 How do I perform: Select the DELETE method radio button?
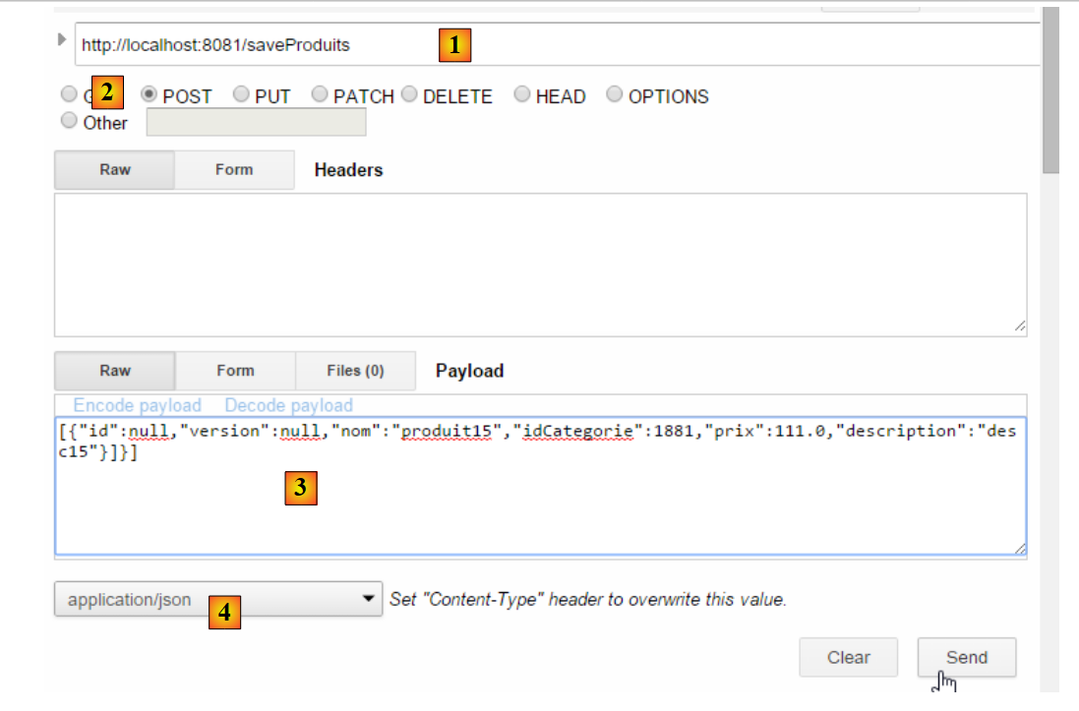409,94
